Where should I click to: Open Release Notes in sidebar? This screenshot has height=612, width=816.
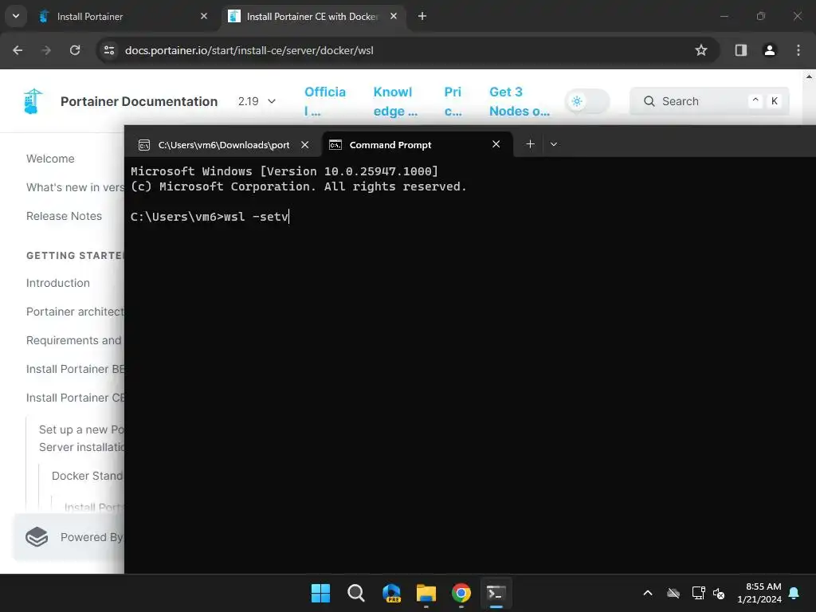[64, 216]
